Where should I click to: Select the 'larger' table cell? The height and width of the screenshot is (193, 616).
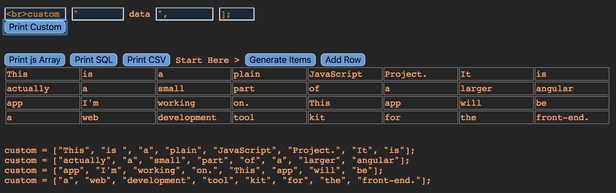pyautogui.click(x=496, y=88)
